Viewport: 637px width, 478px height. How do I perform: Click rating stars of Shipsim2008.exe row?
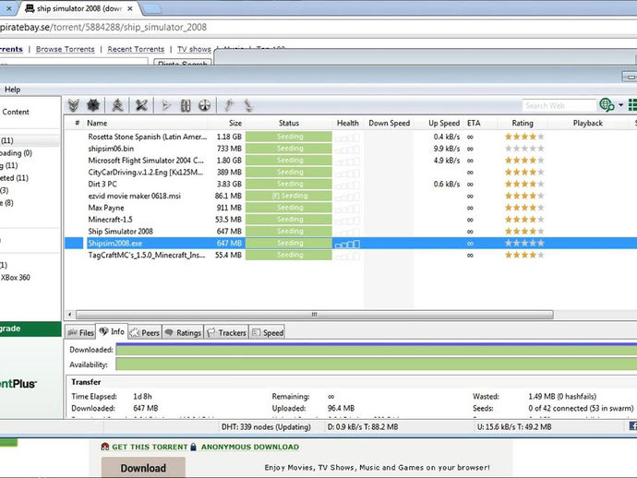click(x=524, y=244)
